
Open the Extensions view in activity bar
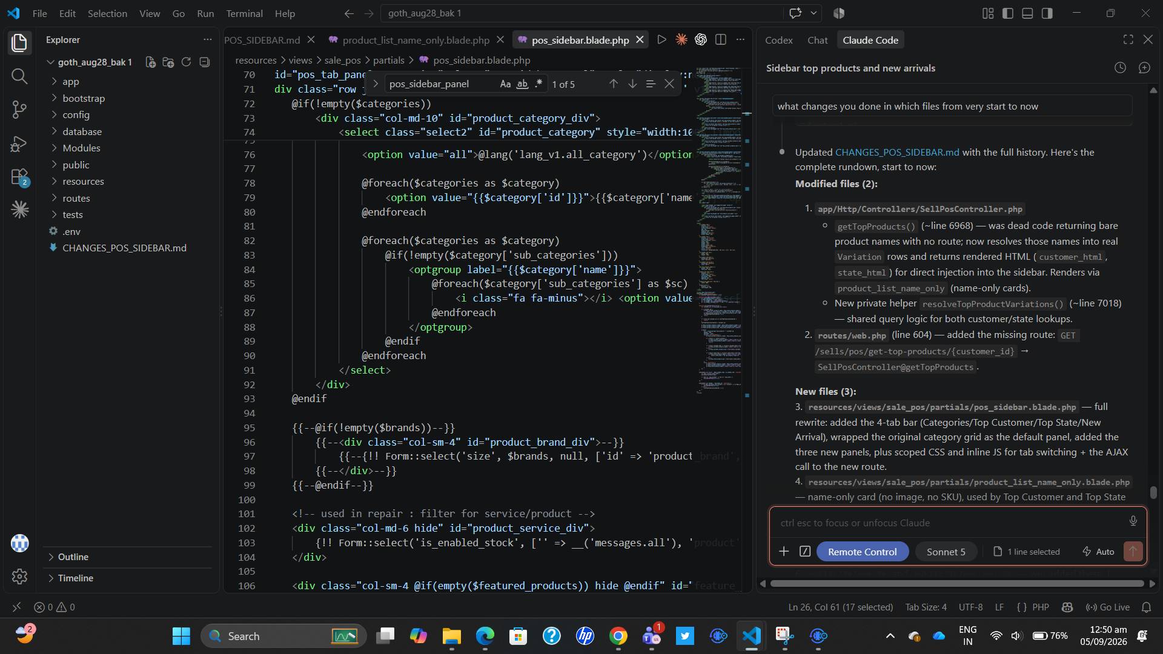pos(19,177)
